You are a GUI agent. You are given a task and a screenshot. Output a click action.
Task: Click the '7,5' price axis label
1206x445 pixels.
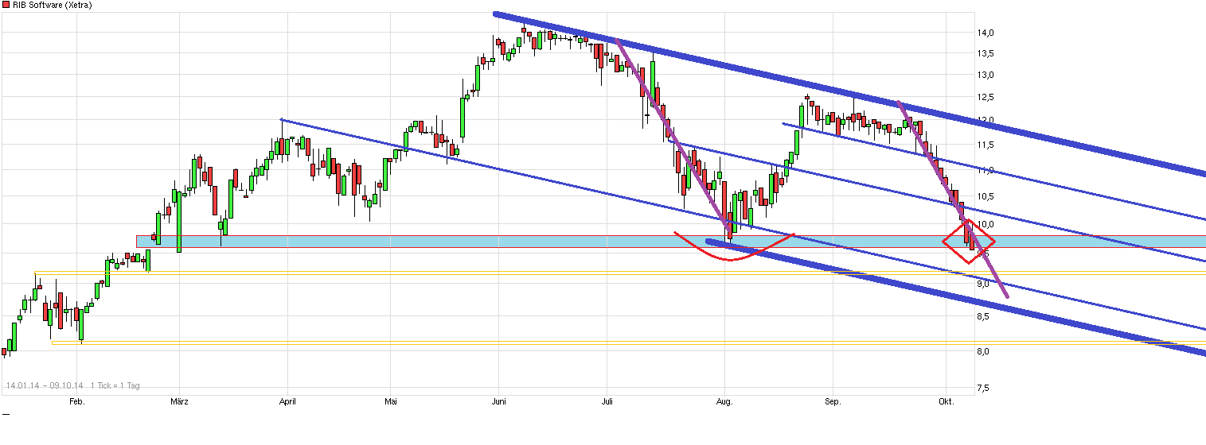[x=985, y=388]
